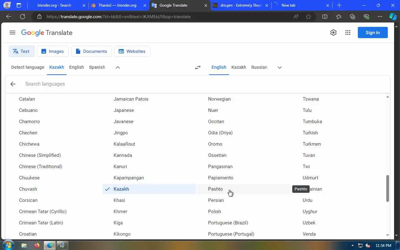Screen dimensions: 400x250
Task: Refresh the current page
Action: pos(22,17)
